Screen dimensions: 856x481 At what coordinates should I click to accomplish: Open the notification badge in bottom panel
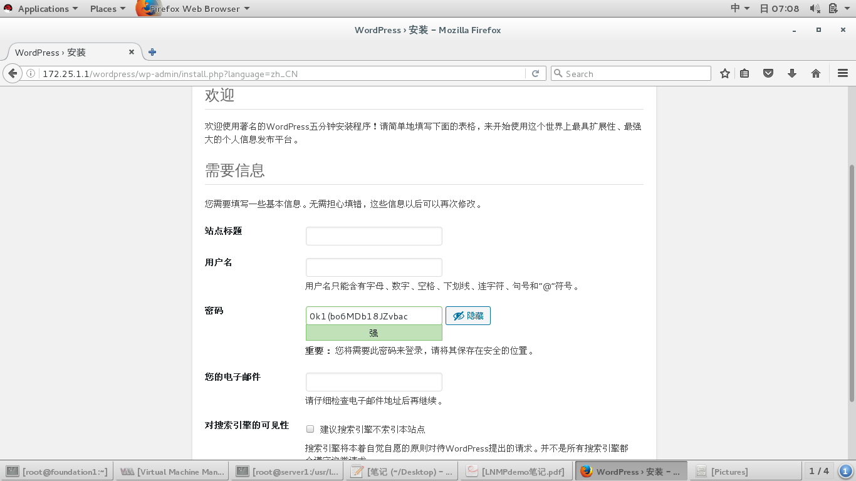point(846,471)
